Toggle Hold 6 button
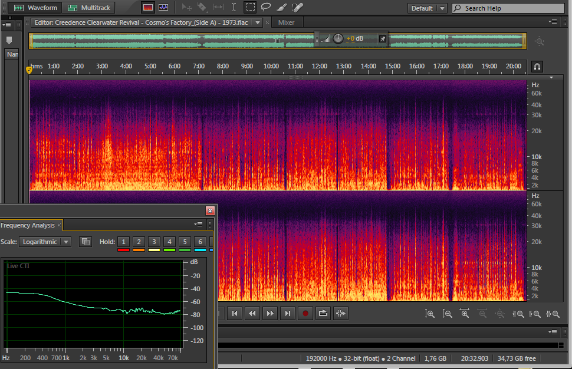 (200, 242)
